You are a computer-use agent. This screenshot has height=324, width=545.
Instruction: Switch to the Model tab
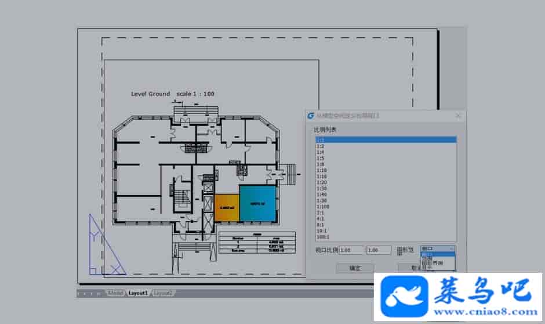116,293
